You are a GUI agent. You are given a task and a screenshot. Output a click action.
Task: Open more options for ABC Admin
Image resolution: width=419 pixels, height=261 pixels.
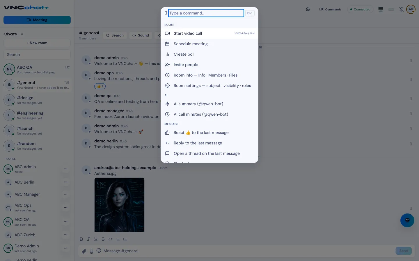click(x=65, y=169)
